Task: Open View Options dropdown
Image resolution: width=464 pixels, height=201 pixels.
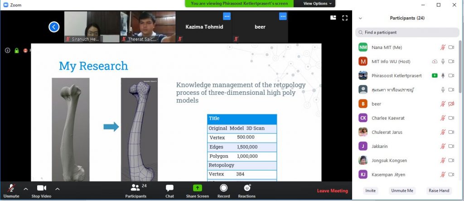Action: click(317, 3)
